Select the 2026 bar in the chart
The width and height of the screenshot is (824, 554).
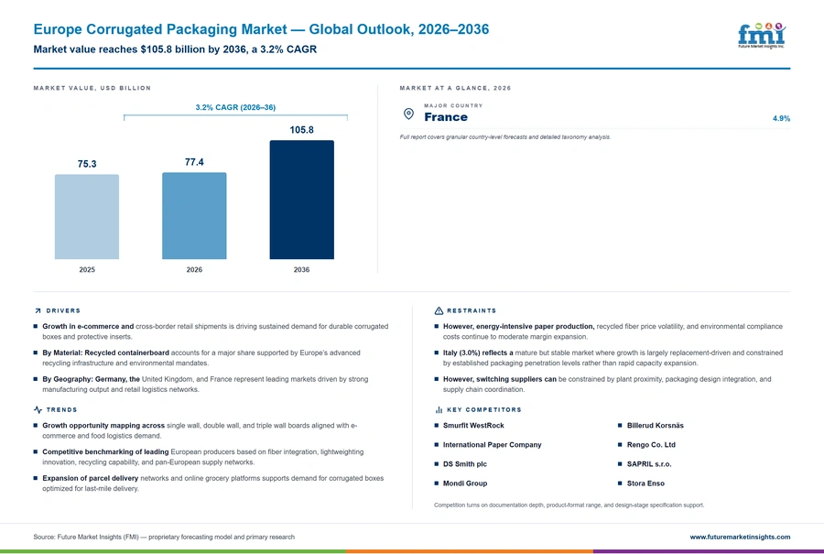[194, 215]
